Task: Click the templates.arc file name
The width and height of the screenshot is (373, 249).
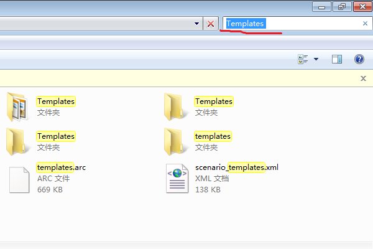Action: (x=61, y=167)
